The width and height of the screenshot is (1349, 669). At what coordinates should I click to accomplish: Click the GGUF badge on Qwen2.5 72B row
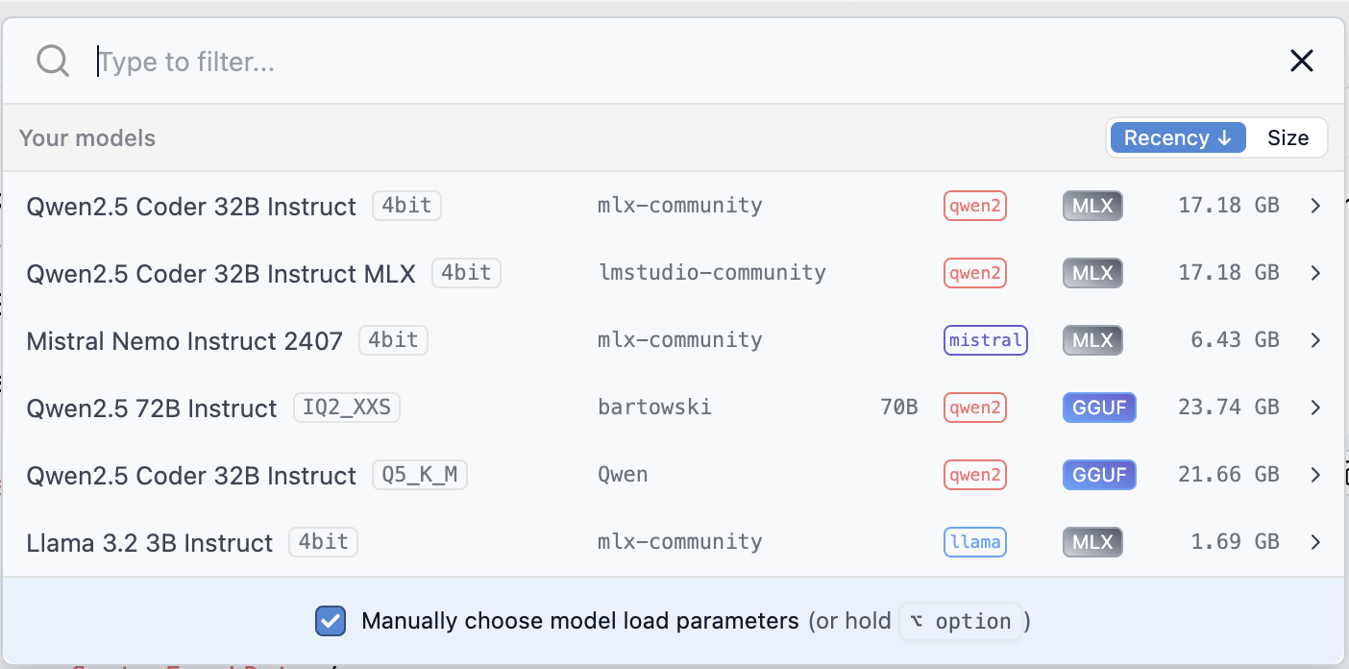tap(1099, 408)
